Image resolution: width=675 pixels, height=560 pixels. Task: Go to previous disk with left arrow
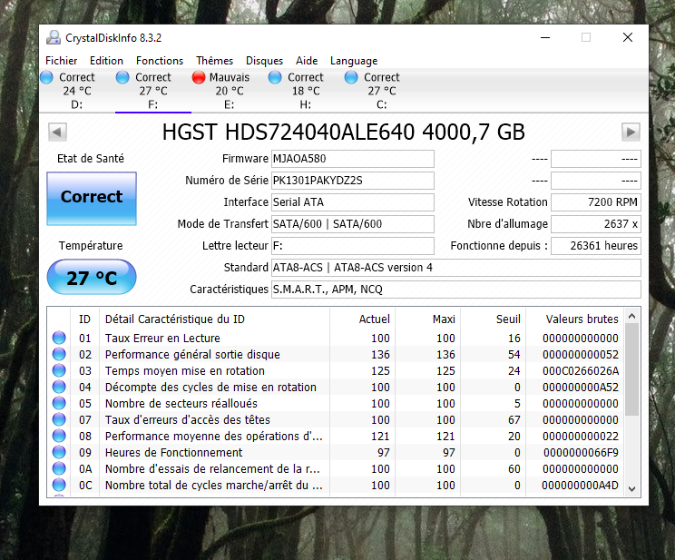tap(57, 132)
